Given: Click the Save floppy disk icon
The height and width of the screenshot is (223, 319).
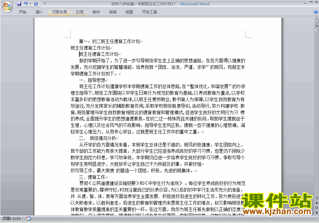Looking at the screenshot, I should click(19, 4).
